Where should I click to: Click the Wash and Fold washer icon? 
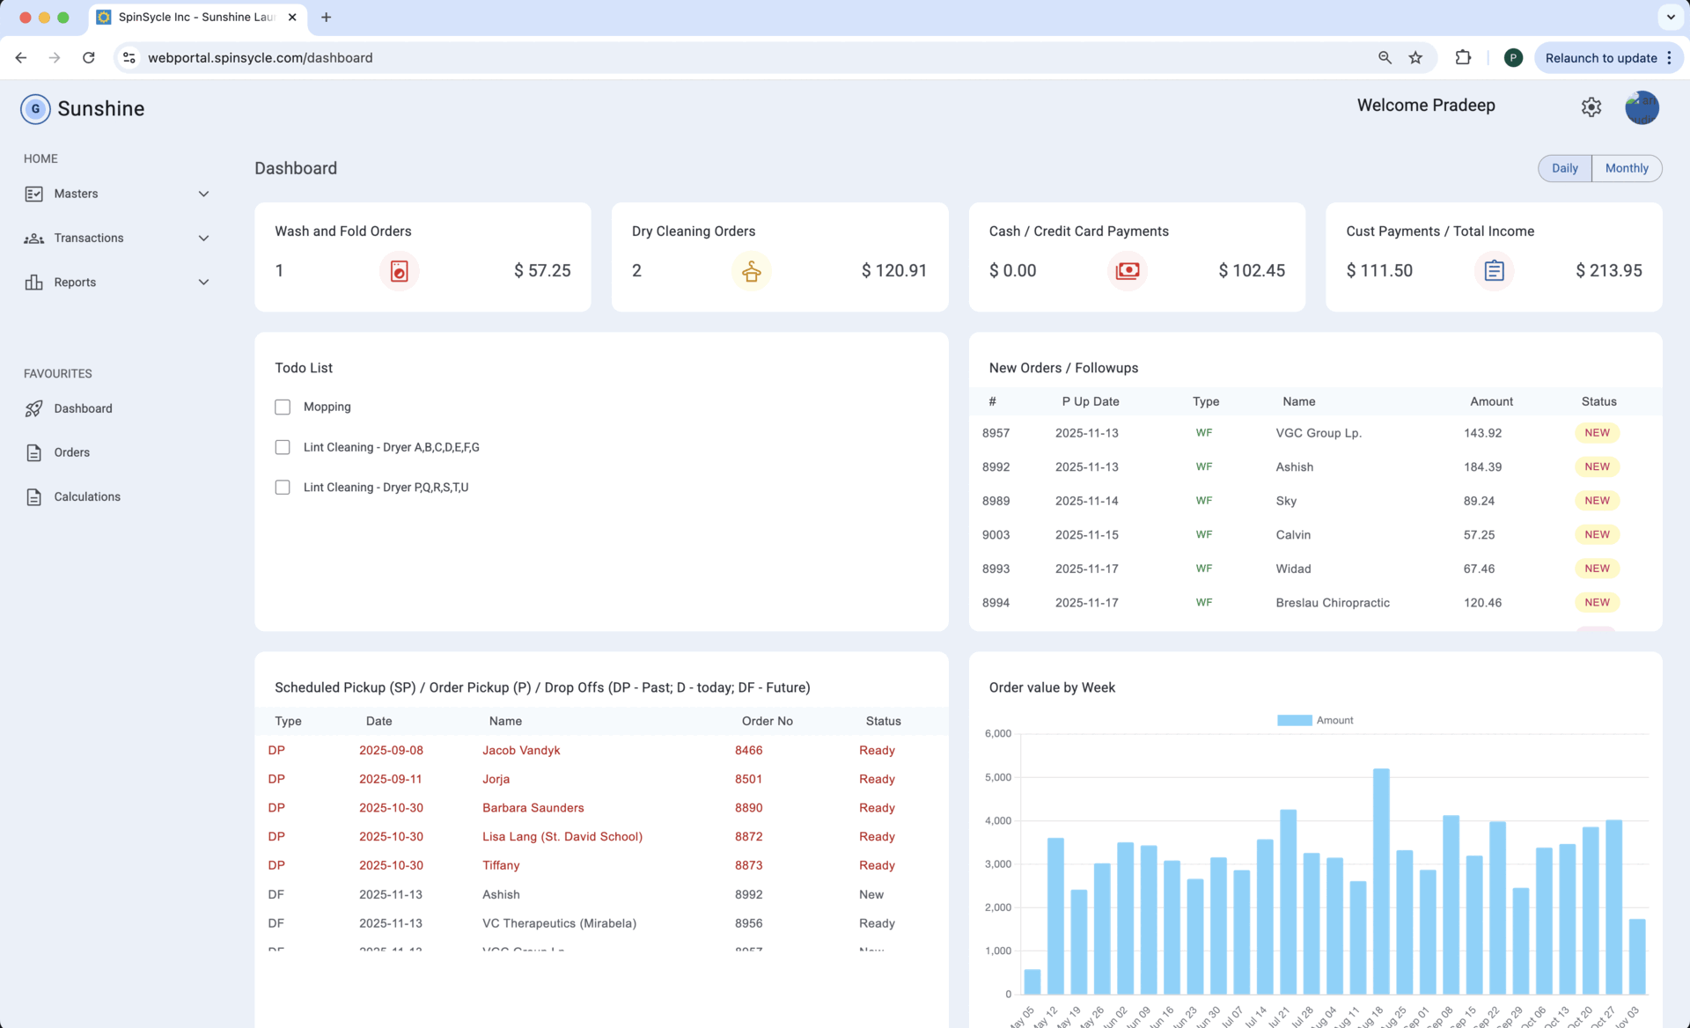[x=399, y=271]
